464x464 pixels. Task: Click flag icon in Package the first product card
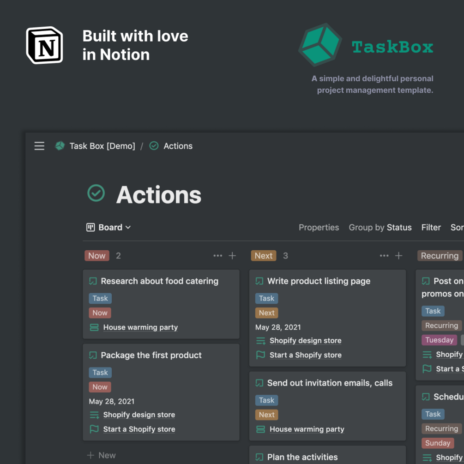[x=94, y=429]
